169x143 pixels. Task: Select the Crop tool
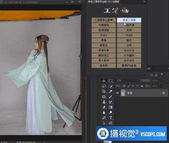tap(104, 91)
